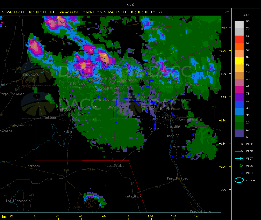
Task: Click the 'G_ALVEAR' map label
Action: coord(173,127)
